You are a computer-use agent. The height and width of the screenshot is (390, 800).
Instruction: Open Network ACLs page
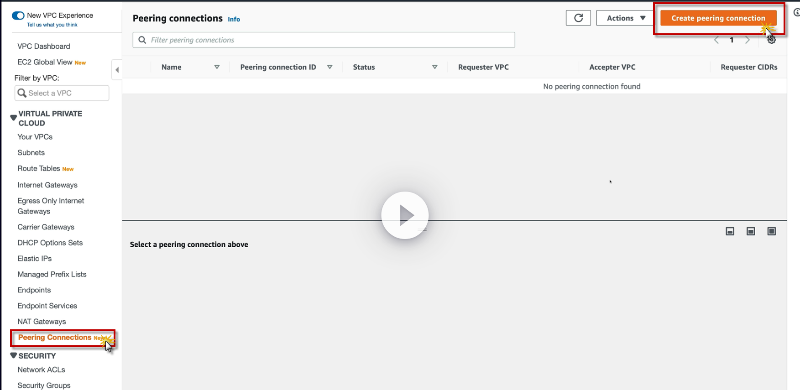tap(41, 369)
